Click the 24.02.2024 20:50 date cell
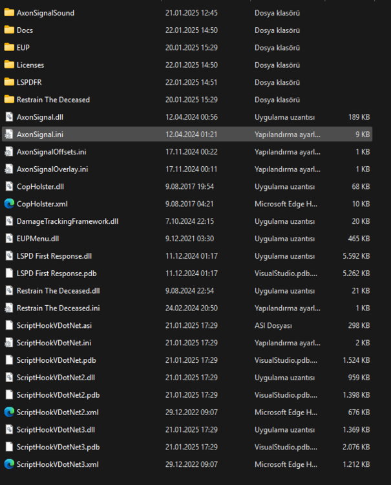391x485 pixels. click(191, 308)
